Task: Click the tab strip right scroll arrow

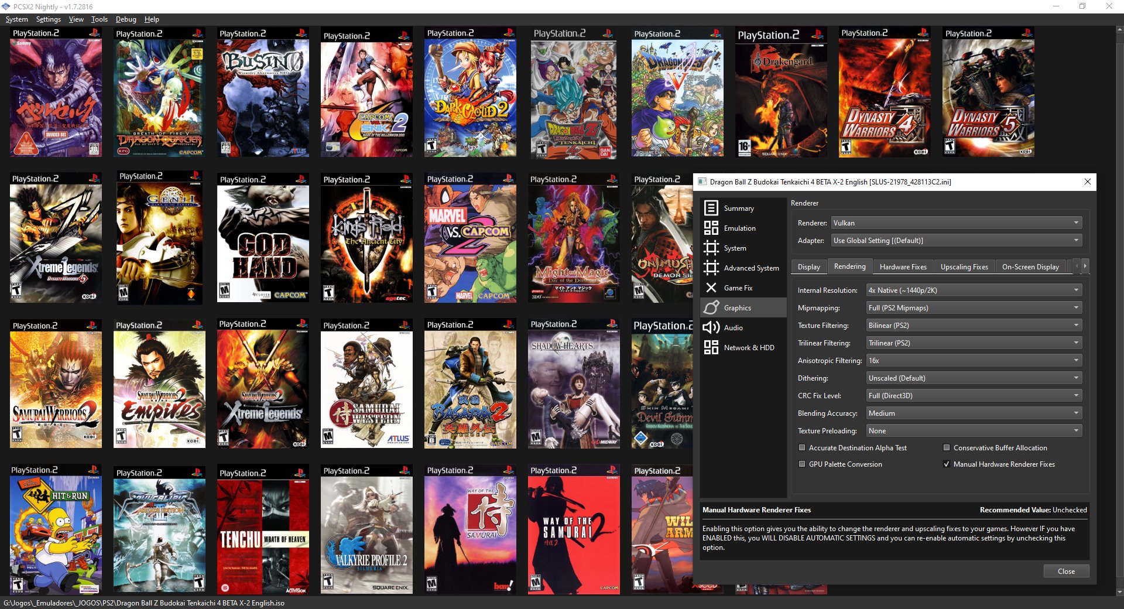Action: (1085, 265)
